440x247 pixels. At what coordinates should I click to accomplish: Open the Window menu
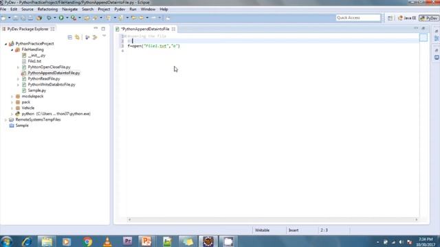(148, 9)
